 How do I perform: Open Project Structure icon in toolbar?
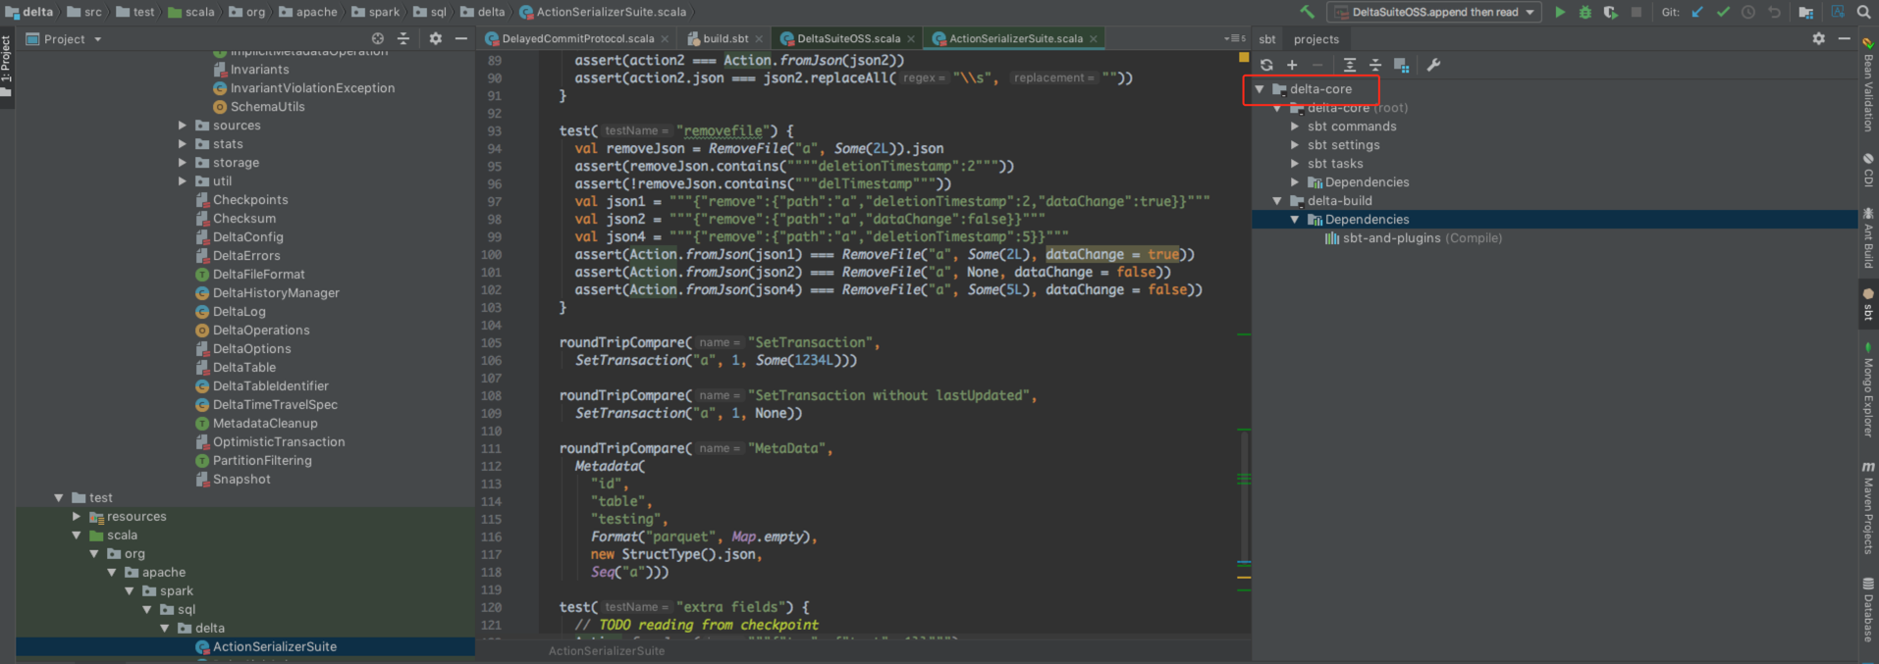point(1805,12)
